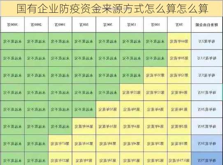Select the 第35年花完 cell
Viewport: 223px width, 165px height.
pyautogui.click(x=155, y=75)
